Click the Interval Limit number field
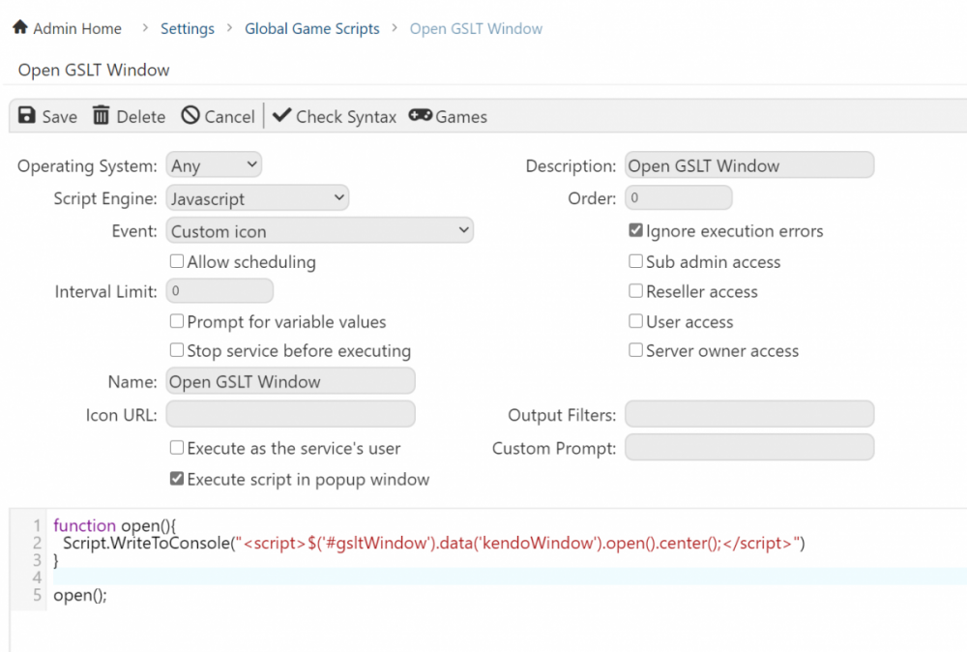This screenshot has width=967, height=652. coord(220,291)
